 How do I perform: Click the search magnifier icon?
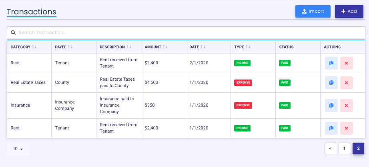tap(13, 32)
